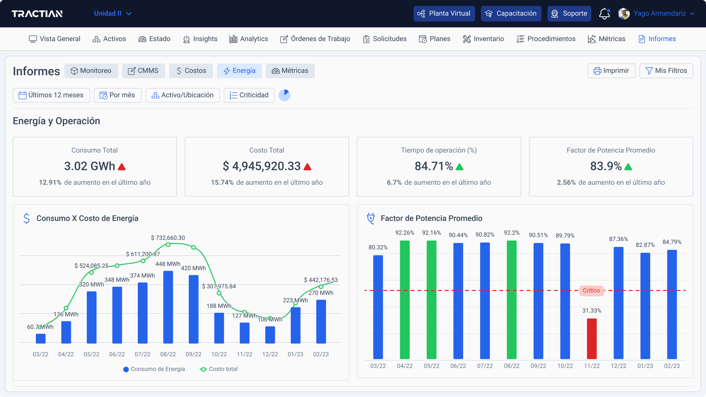Click the blue pie chart progress indicator
Viewport: 706px width, 397px height.
point(284,95)
